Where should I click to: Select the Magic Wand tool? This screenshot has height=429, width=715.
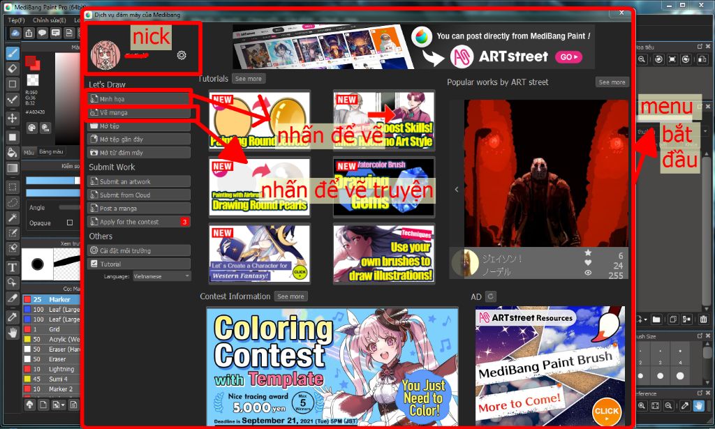pos(13,218)
